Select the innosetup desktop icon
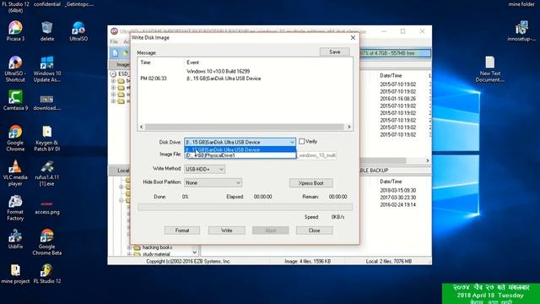The height and width of the screenshot is (304, 540). [521, 31]
